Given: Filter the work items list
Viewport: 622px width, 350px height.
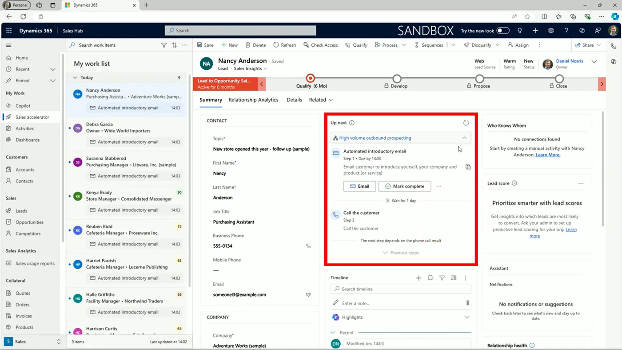Looking at the screenshot, I should [164, 45].
